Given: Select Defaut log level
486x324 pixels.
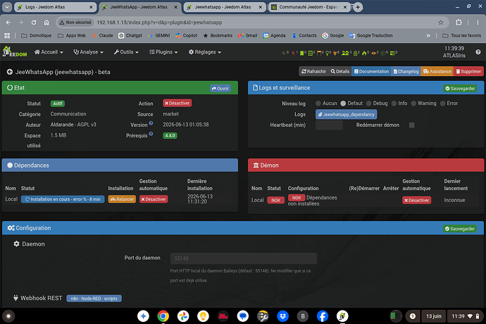Looking at the screenshot, I should pyautogui.click(x=343, y=104).
